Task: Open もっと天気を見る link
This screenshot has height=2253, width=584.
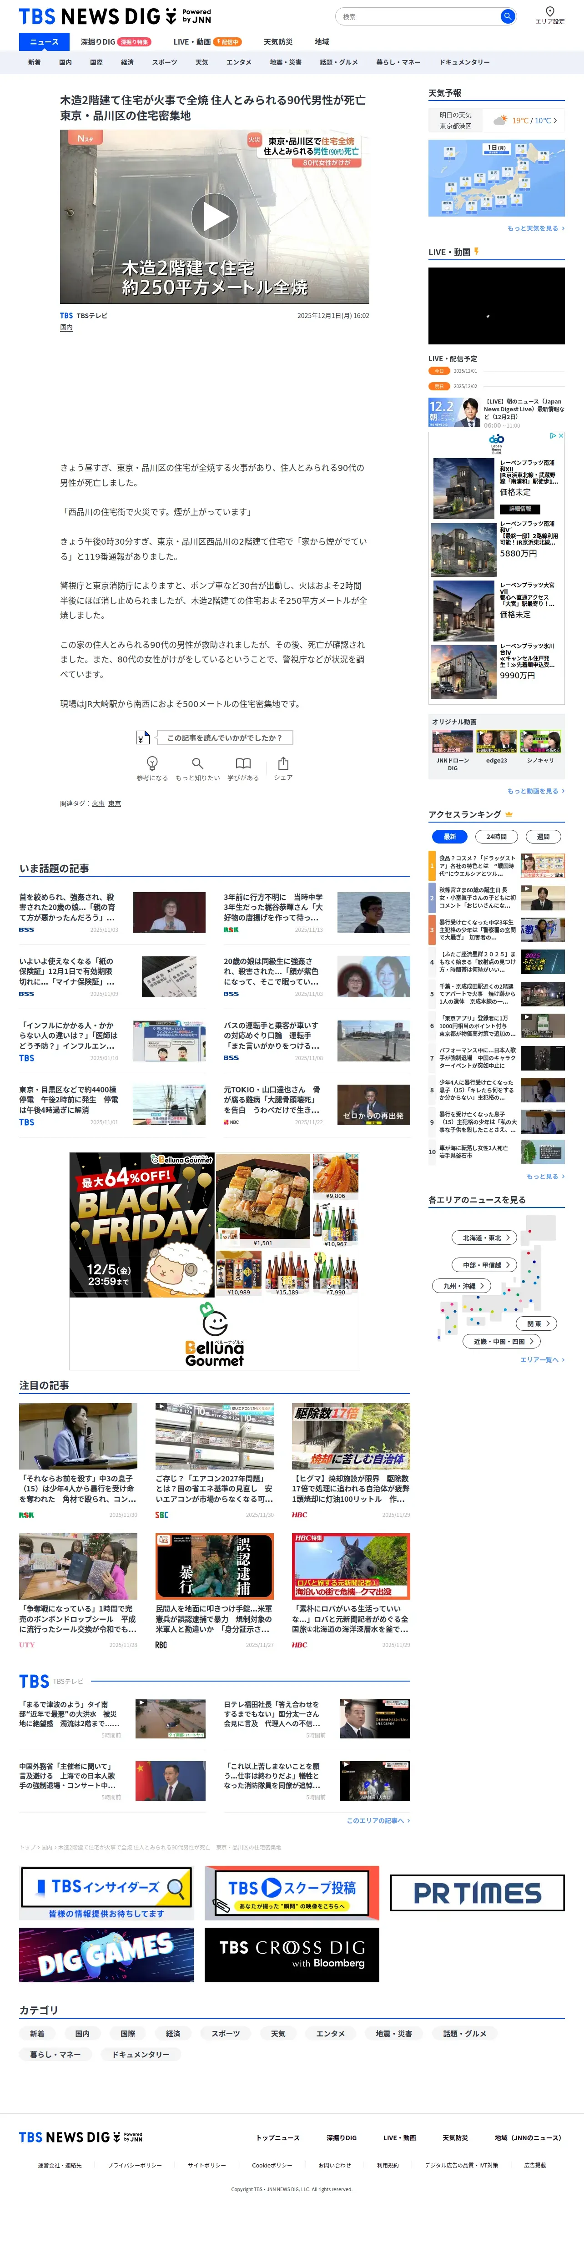Action: (x=536, y=228)
